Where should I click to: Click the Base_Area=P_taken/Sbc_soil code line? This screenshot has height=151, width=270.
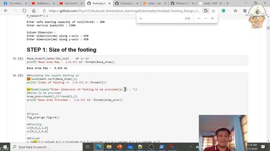58,59
